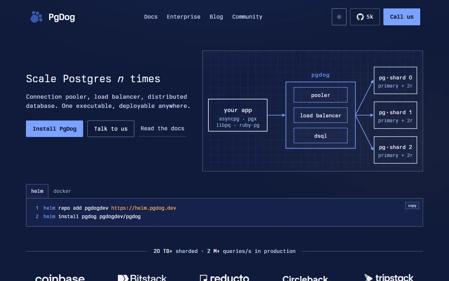Click the pg·shard 2 box

pos(395,150)
